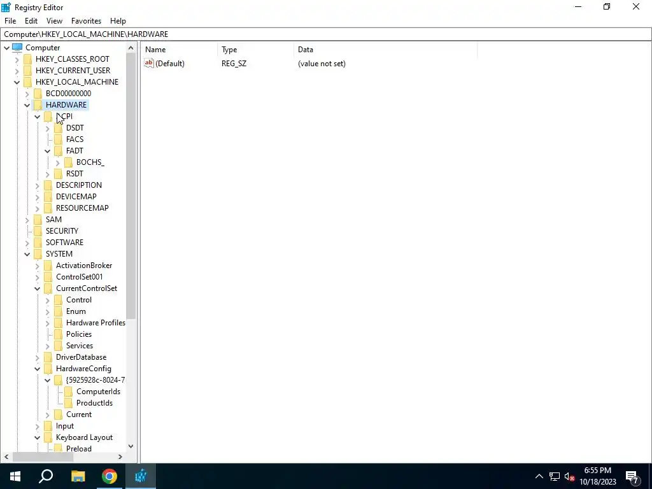Select the SYSTEM key
Viewport: 652px width, 489px height.
(59, 254)
